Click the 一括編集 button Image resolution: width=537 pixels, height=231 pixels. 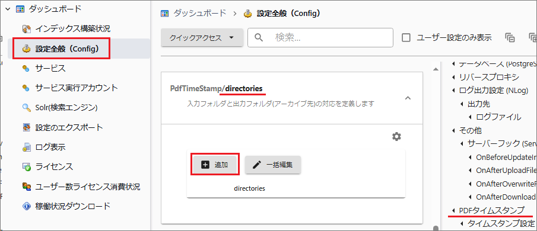(272, 165)
